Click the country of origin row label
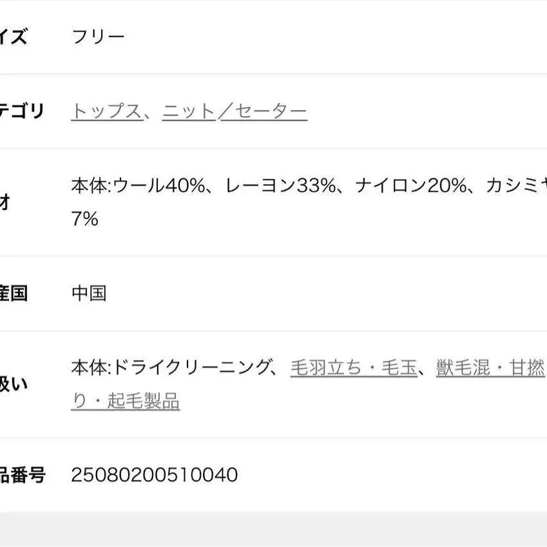The height and width of the screenshot is (547, 547). 13,294
